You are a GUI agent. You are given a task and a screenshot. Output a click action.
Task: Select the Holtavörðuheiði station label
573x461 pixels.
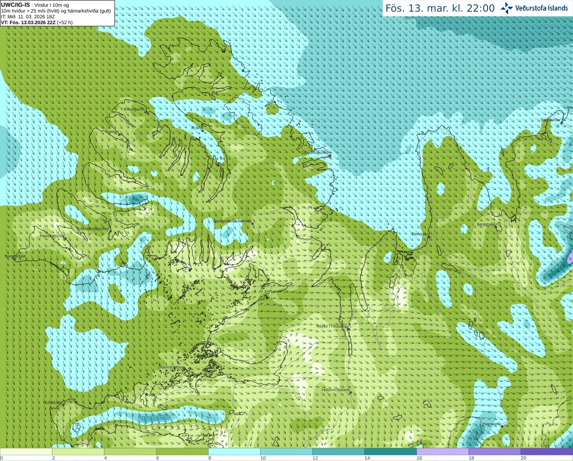[336, 390]
